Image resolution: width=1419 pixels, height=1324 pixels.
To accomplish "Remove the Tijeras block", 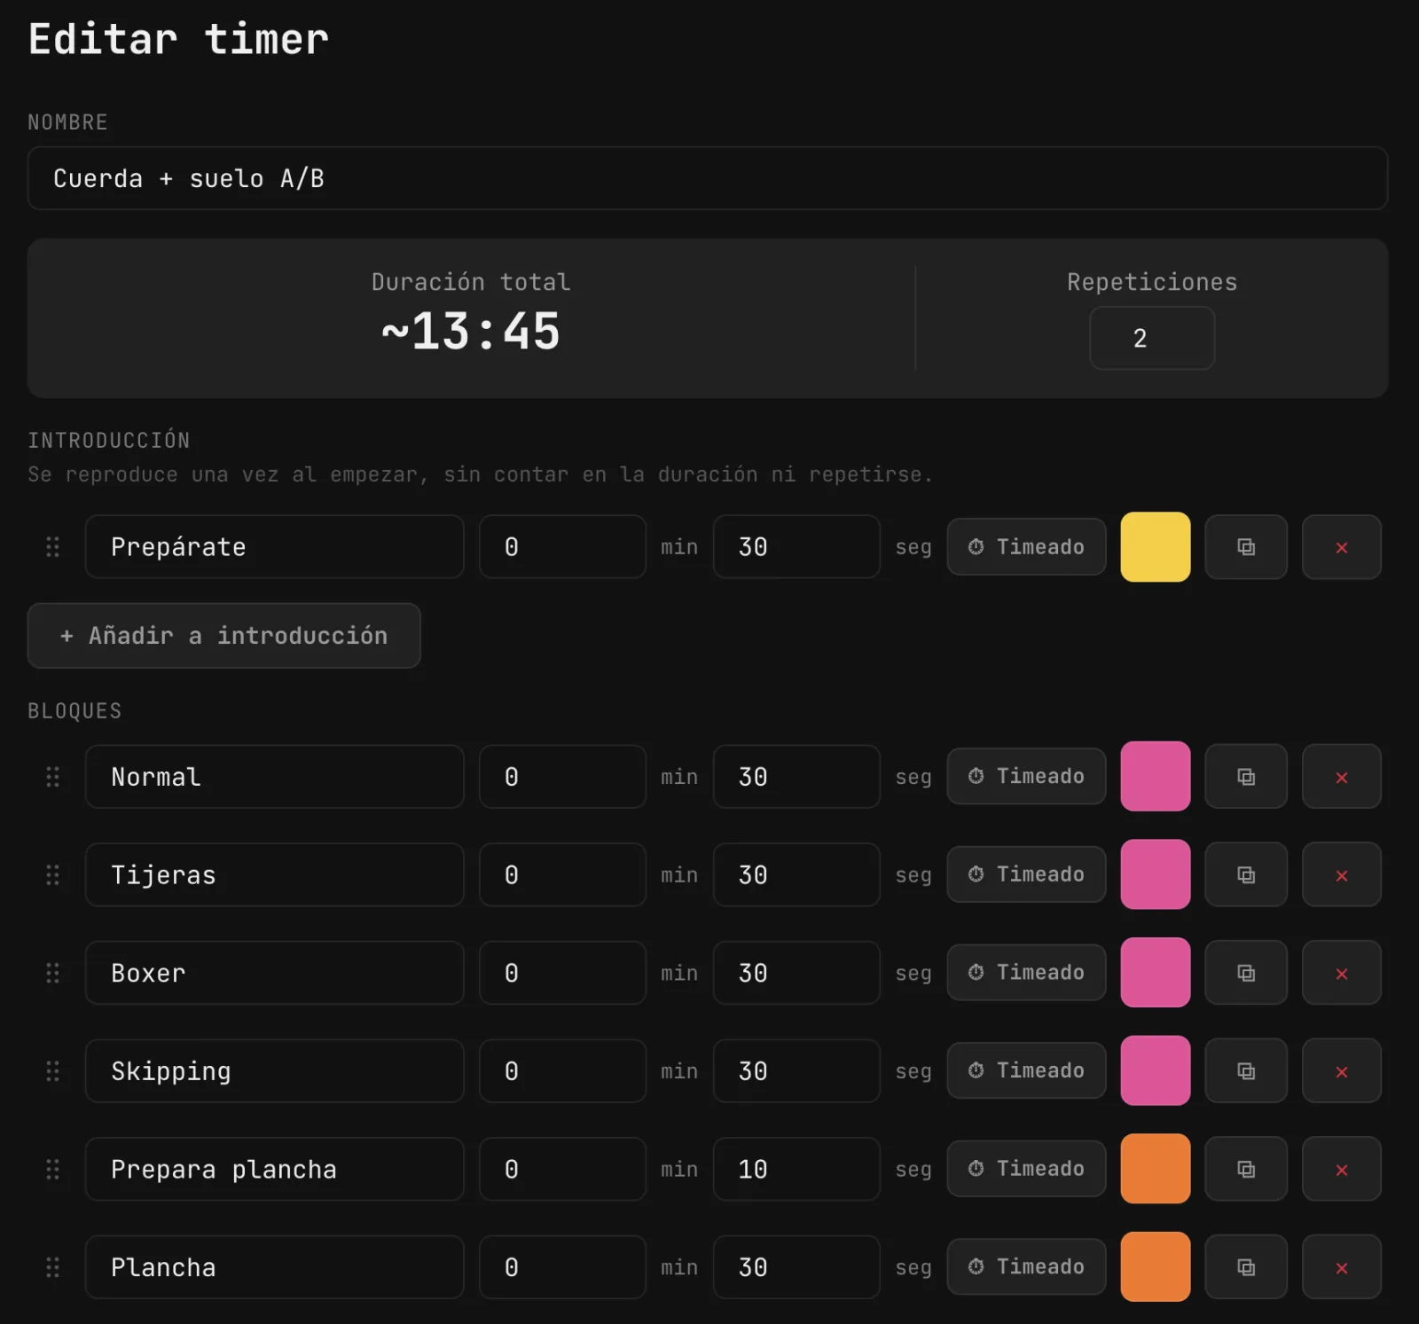I will (x=1342, y=875).
